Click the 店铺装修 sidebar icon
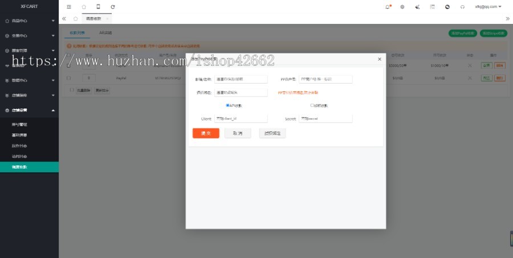513x258 pixels. 7,95
